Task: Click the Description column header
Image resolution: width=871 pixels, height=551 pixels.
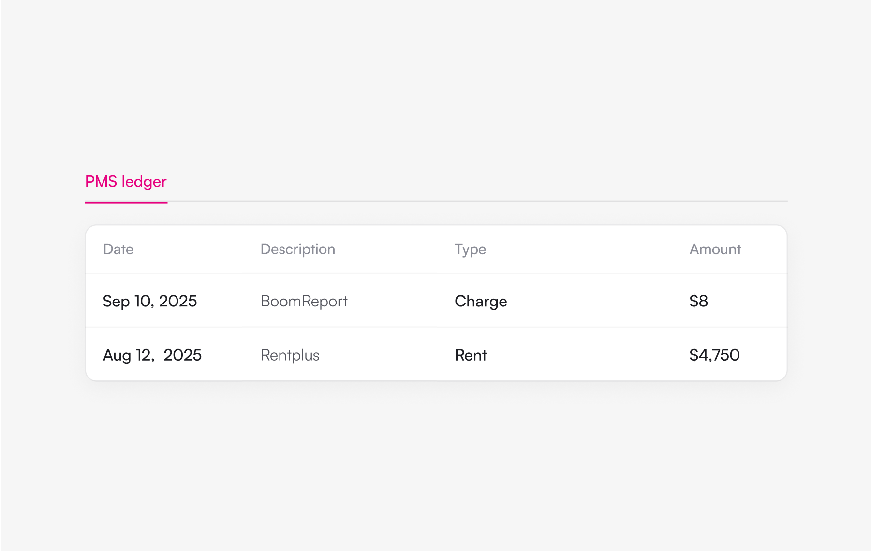Action: 298,249
